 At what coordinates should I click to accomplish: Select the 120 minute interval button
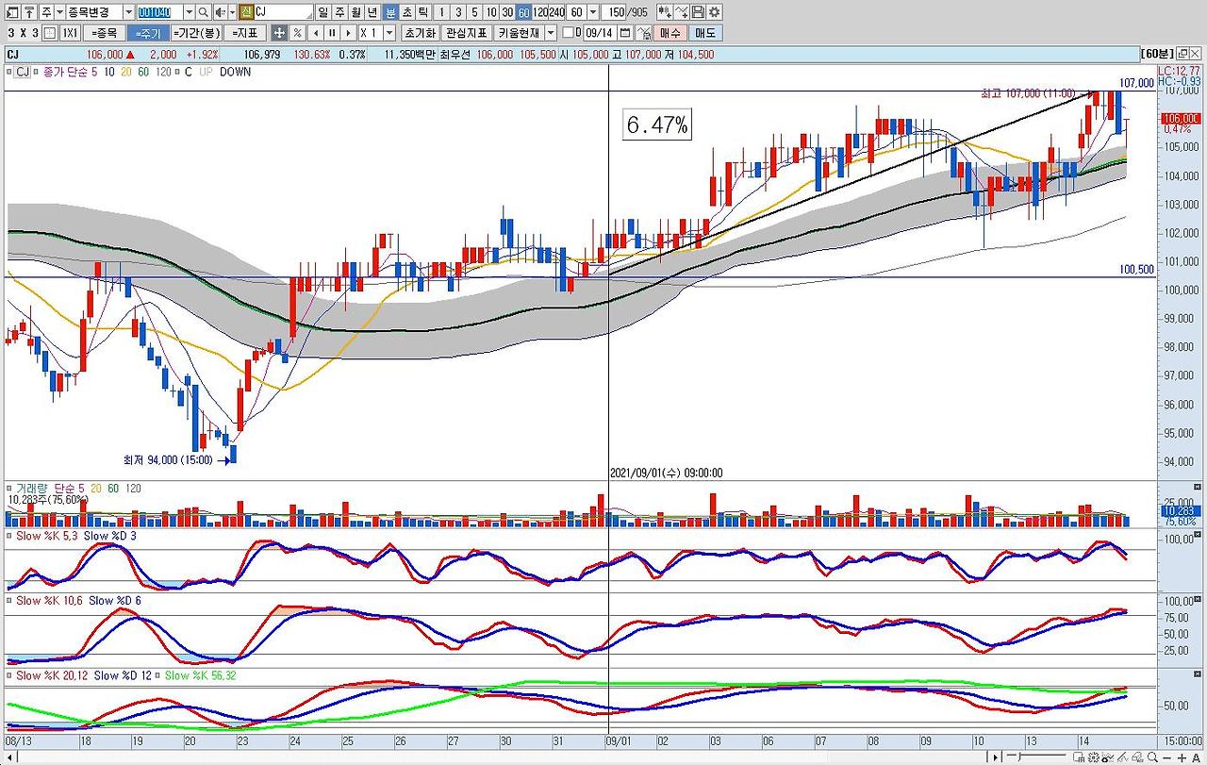(x=542, y=12)
